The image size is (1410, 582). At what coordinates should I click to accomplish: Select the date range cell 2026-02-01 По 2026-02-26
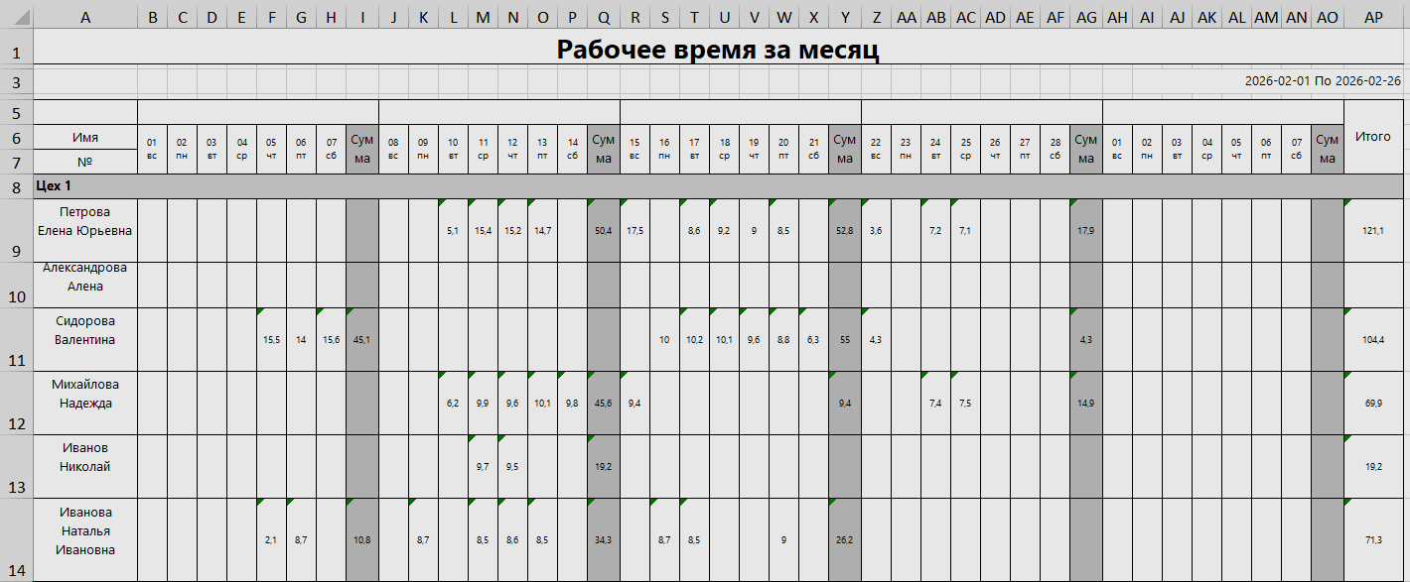(1323, 81)
